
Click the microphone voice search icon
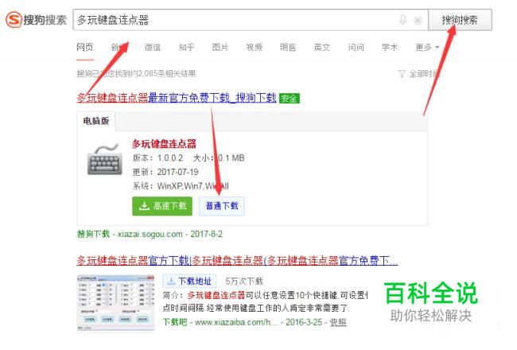pyautogui.click(x=402, y=20)
